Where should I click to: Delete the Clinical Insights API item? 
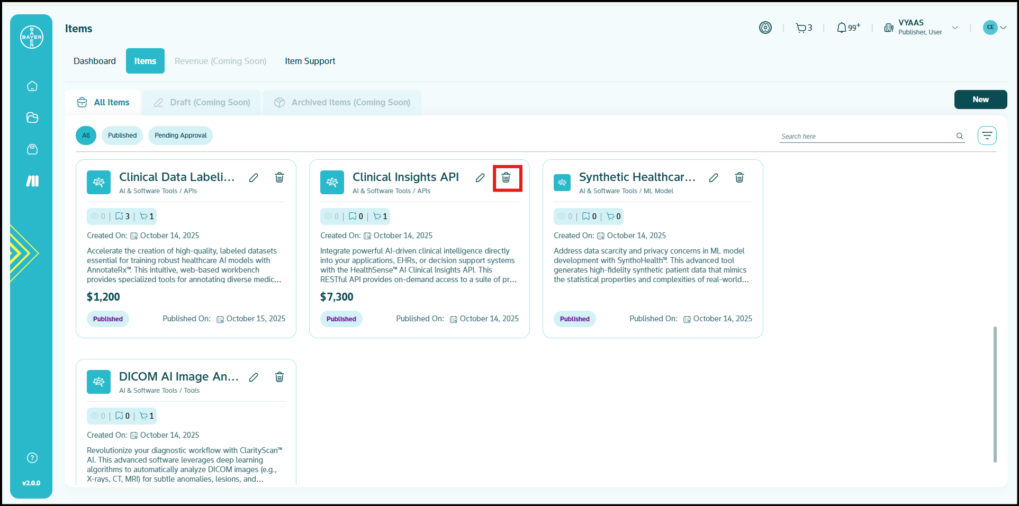coord(506,178)
